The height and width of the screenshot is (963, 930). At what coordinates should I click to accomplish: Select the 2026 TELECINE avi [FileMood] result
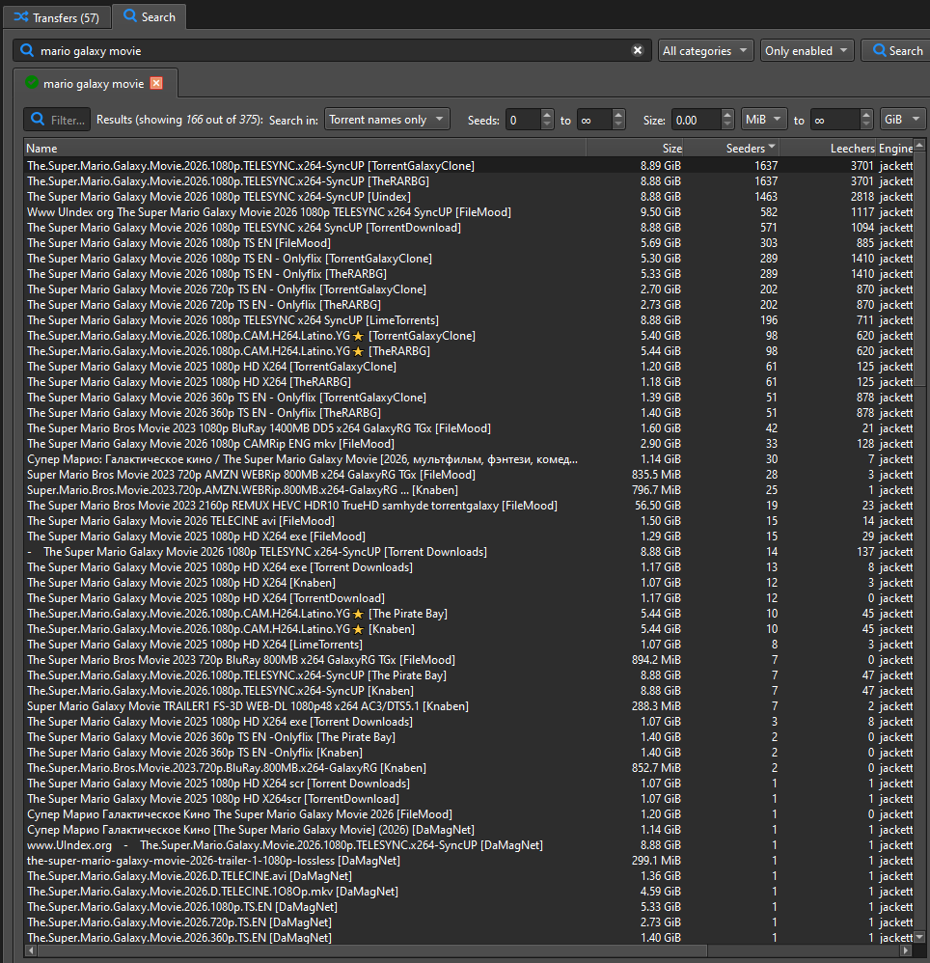tap(469, 521)
